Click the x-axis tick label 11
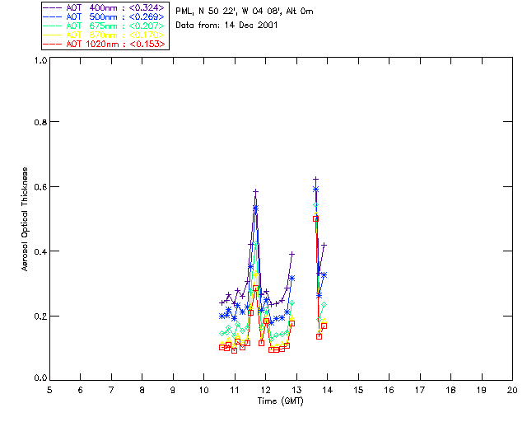The image size is (527, 422). [x=235, y=390]
